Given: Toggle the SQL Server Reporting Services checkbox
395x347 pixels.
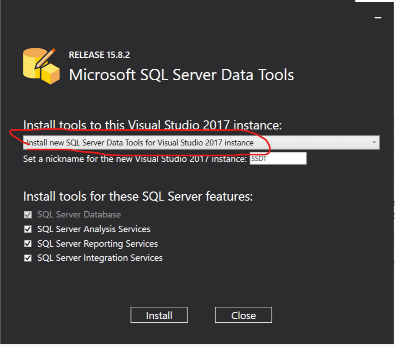Looking at the screenshot, I should pos(28,244).
